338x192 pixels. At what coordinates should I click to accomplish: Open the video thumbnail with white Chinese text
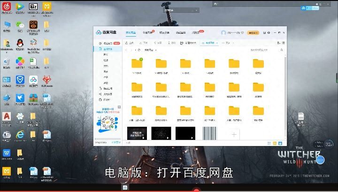tap(137, 133)
